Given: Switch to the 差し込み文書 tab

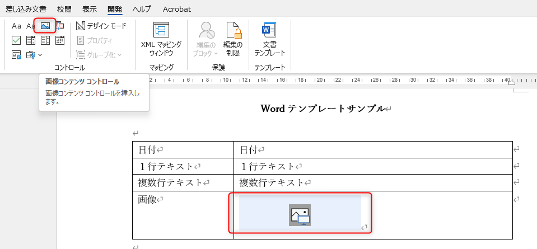Looking at the screenshot, I should click(26, 10).
